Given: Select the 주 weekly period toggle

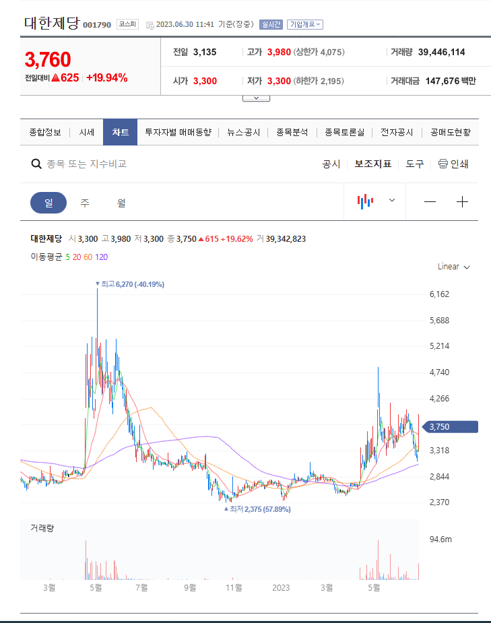Looking at the screenshot, I should (x=85, y=203).
